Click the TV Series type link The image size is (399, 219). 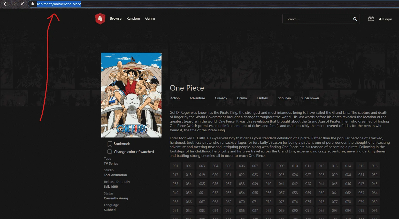click(111, 163)
